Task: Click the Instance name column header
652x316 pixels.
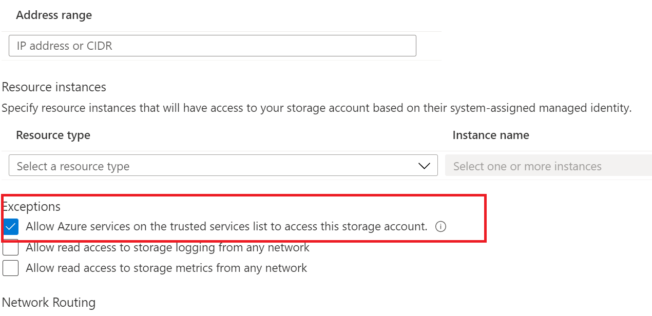Action: pos(490,135)
